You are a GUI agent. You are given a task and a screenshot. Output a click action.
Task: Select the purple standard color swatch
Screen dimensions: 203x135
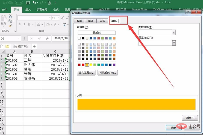point(114,65)
